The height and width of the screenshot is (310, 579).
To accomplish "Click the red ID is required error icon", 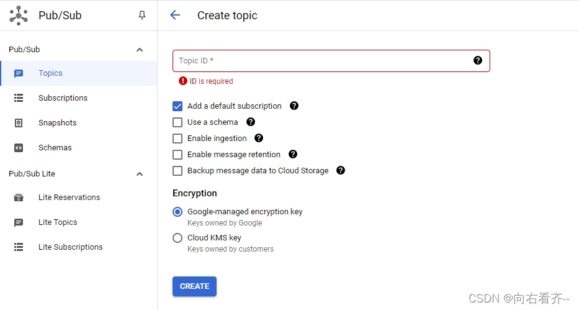I will [x=183, y=81].
